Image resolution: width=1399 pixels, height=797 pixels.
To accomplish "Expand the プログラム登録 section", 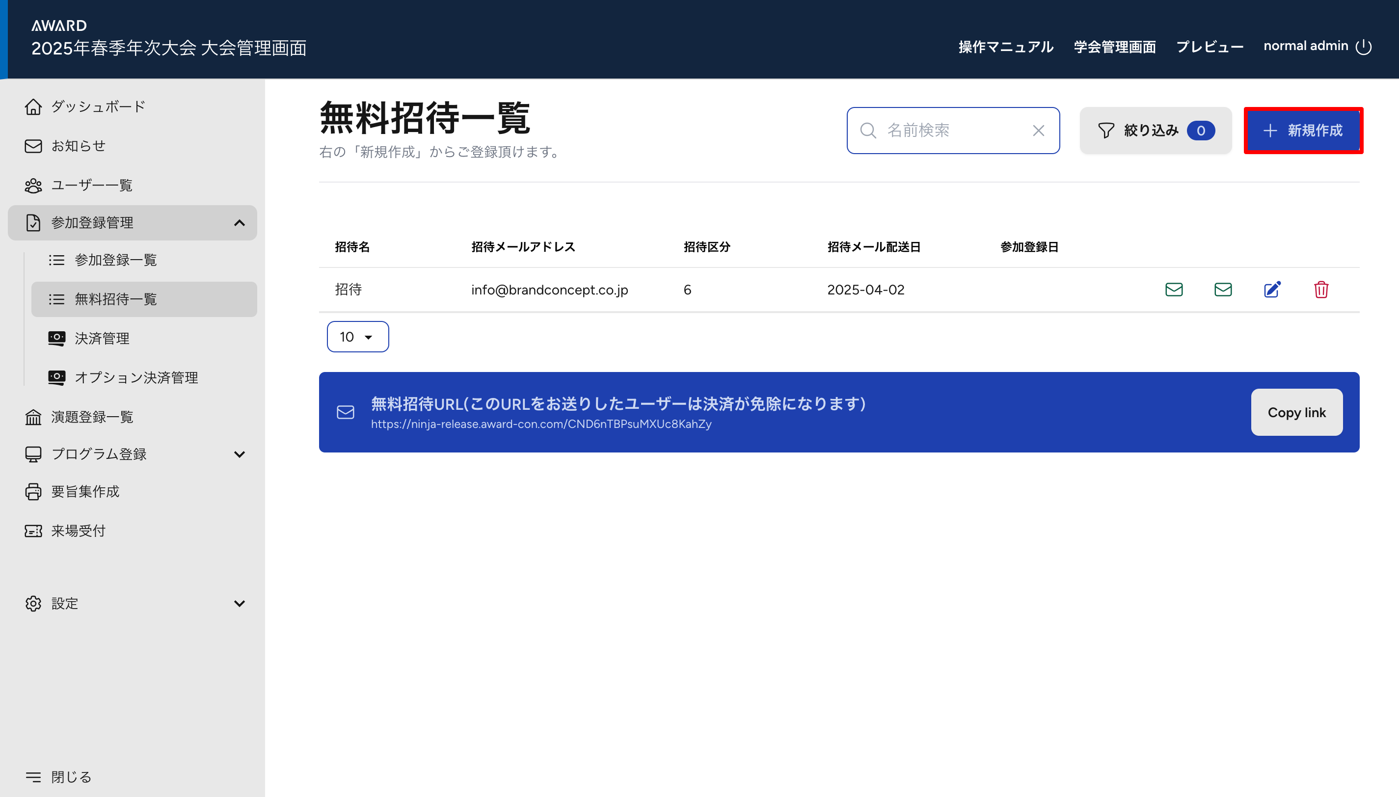I will (x=239, y=454).
